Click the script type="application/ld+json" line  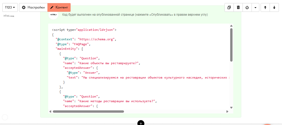tap(84, 30)
